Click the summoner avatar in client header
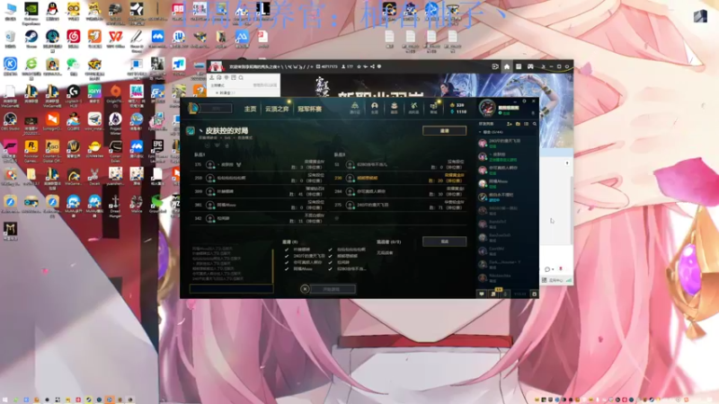The image size is (719, 404). tap(487, 108)
